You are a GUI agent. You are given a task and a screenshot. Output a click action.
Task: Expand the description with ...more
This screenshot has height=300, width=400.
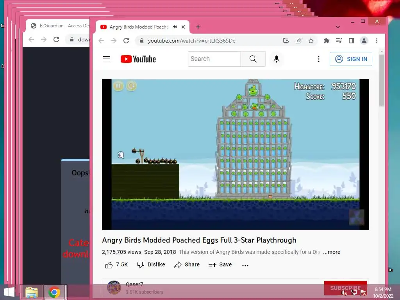coord(332,252)
